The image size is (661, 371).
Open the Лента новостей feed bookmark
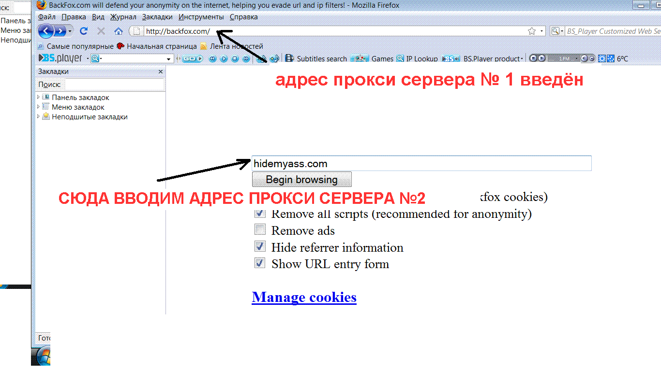(232, 46)
